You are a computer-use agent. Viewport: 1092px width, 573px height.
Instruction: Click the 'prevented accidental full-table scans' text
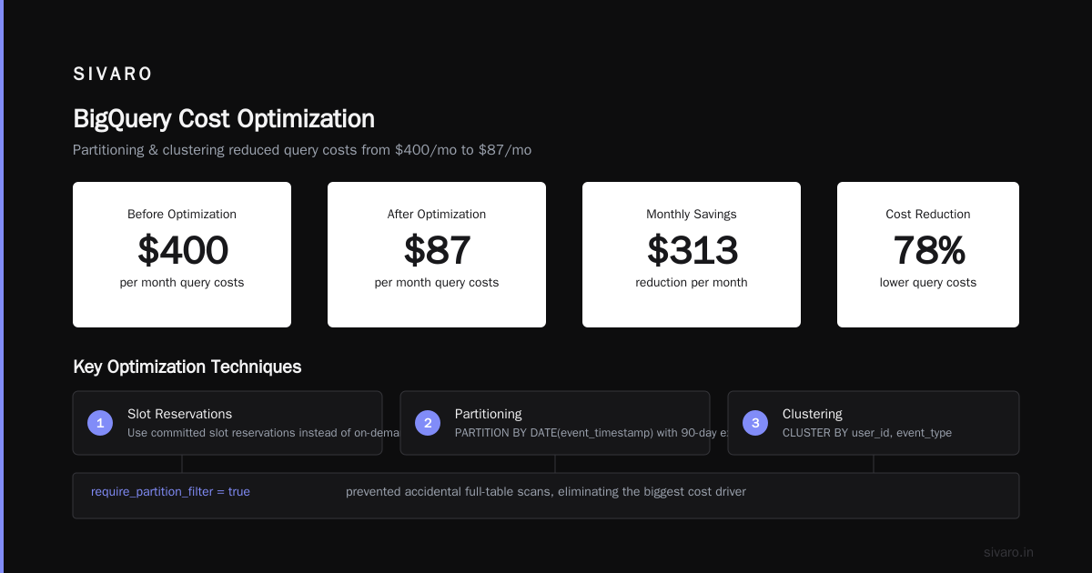546,492
